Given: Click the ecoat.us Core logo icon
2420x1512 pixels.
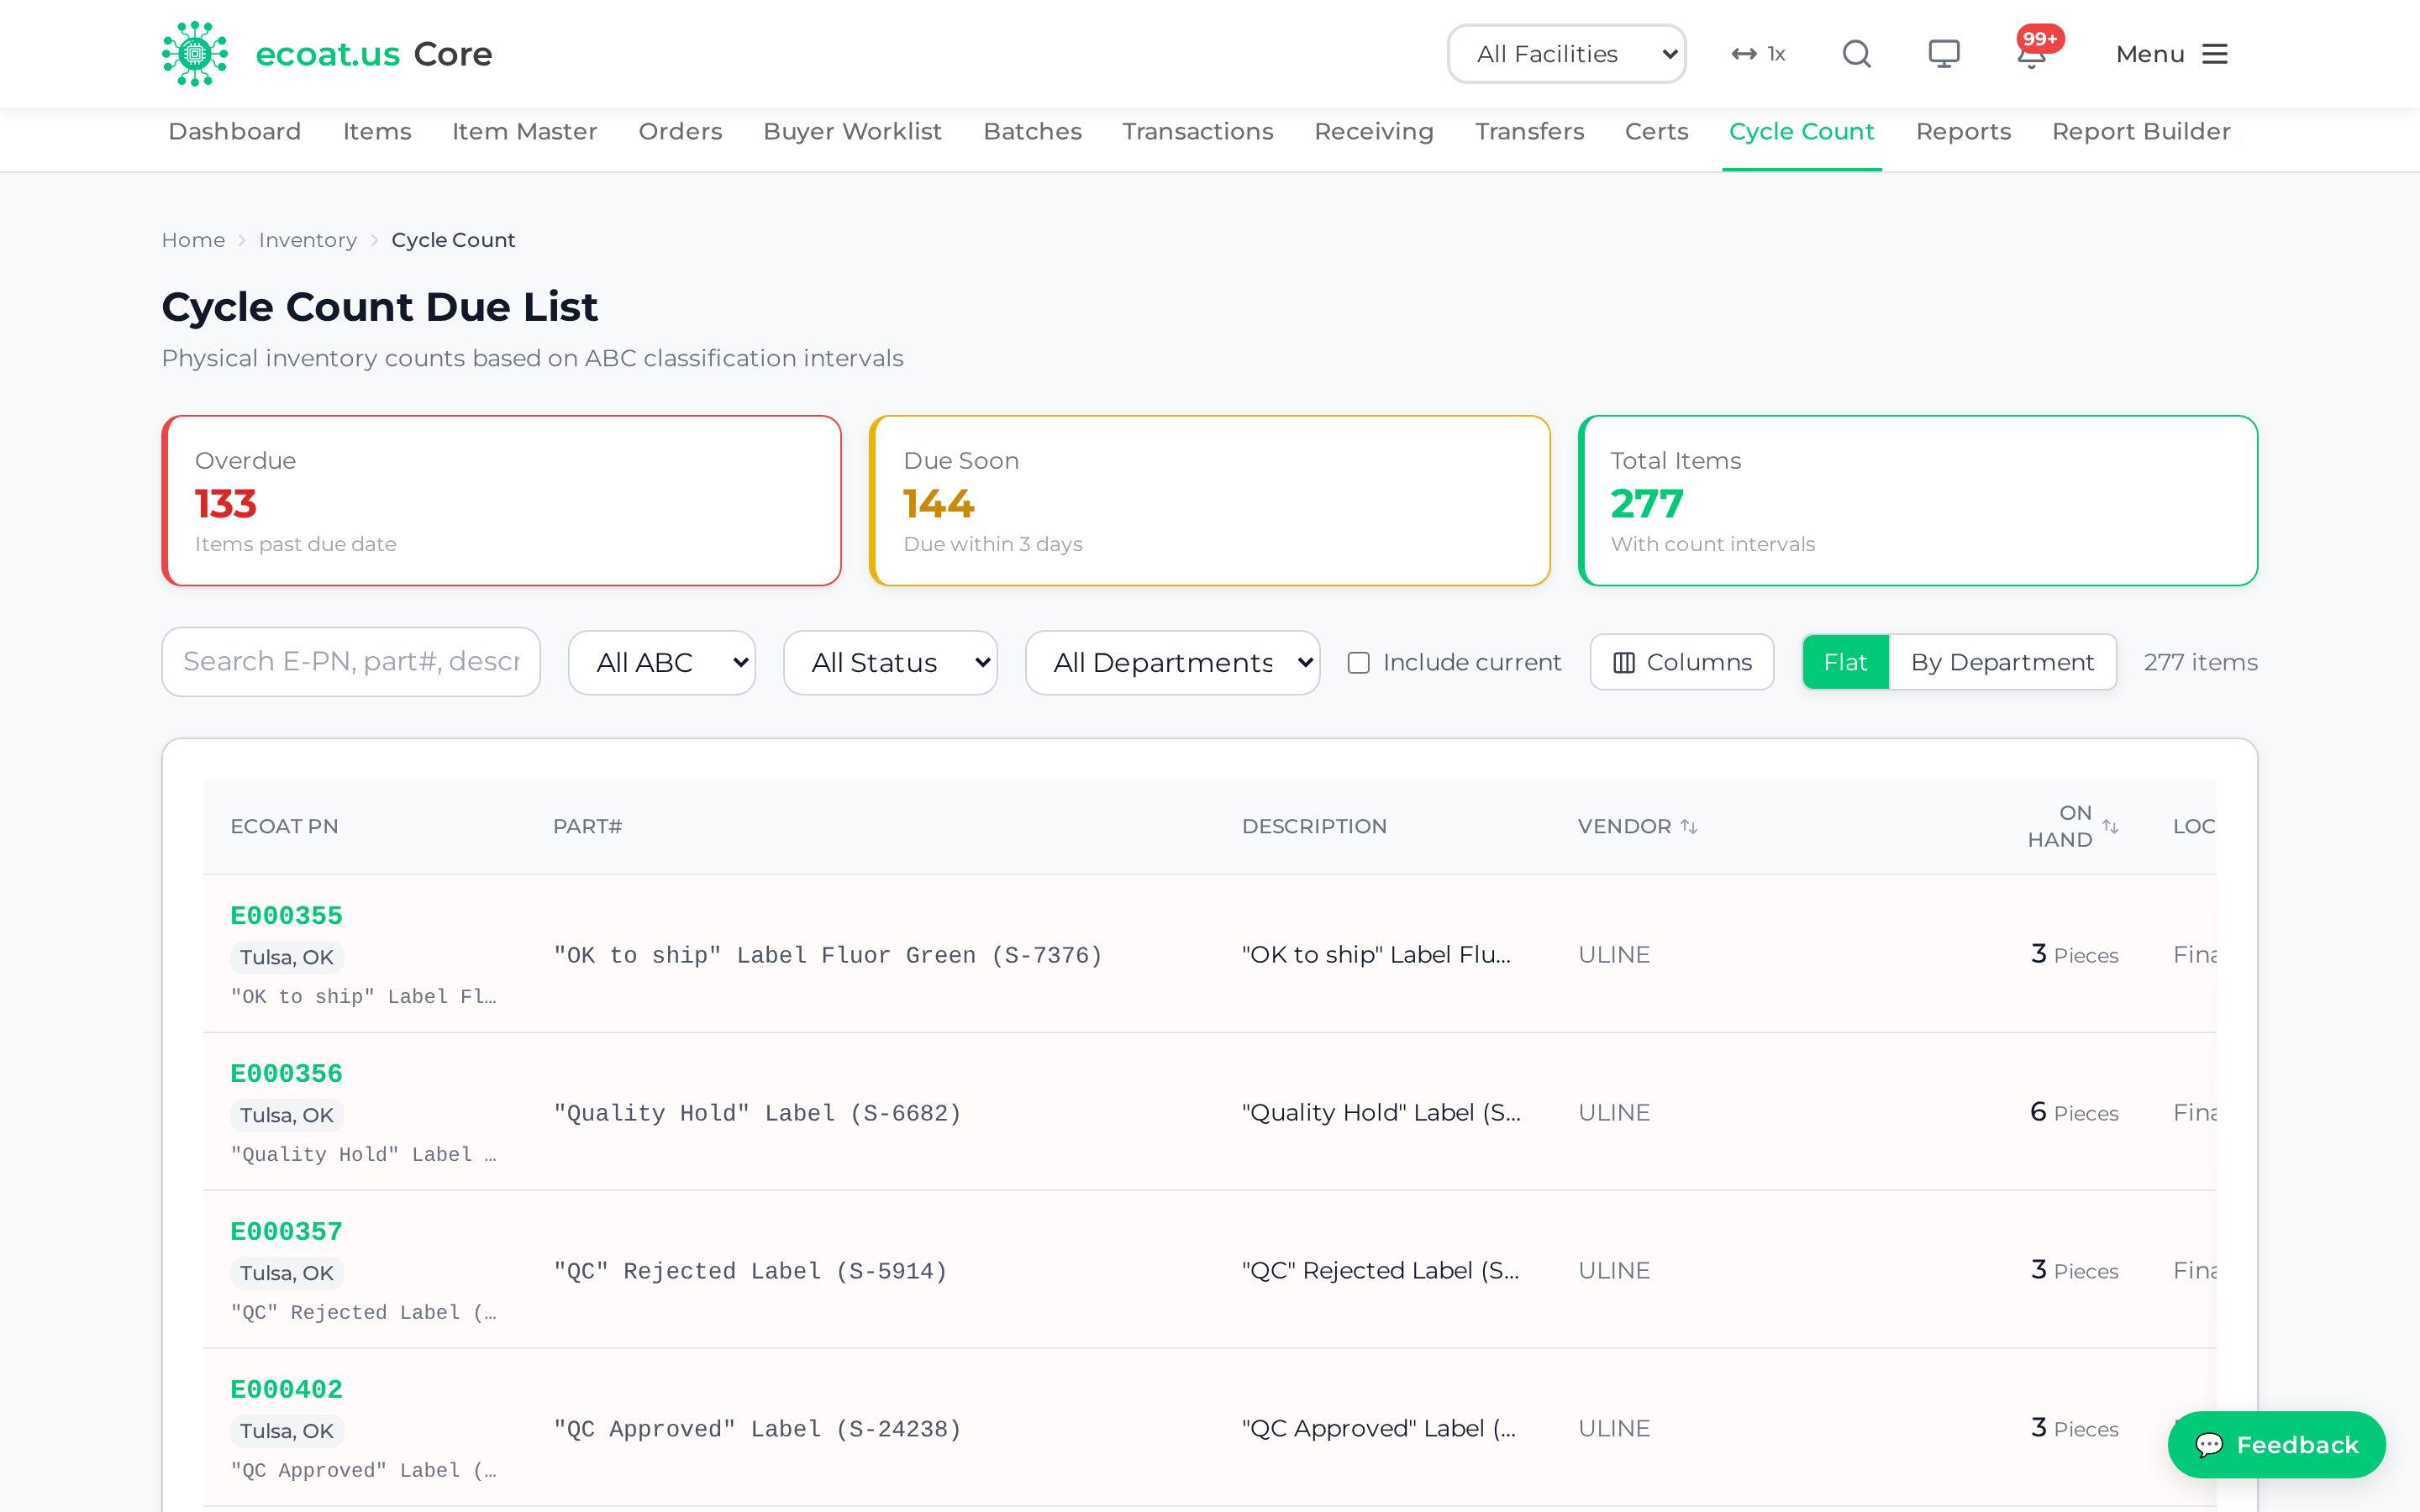Looking at the screenshot, I should click(x=195, y=54).
